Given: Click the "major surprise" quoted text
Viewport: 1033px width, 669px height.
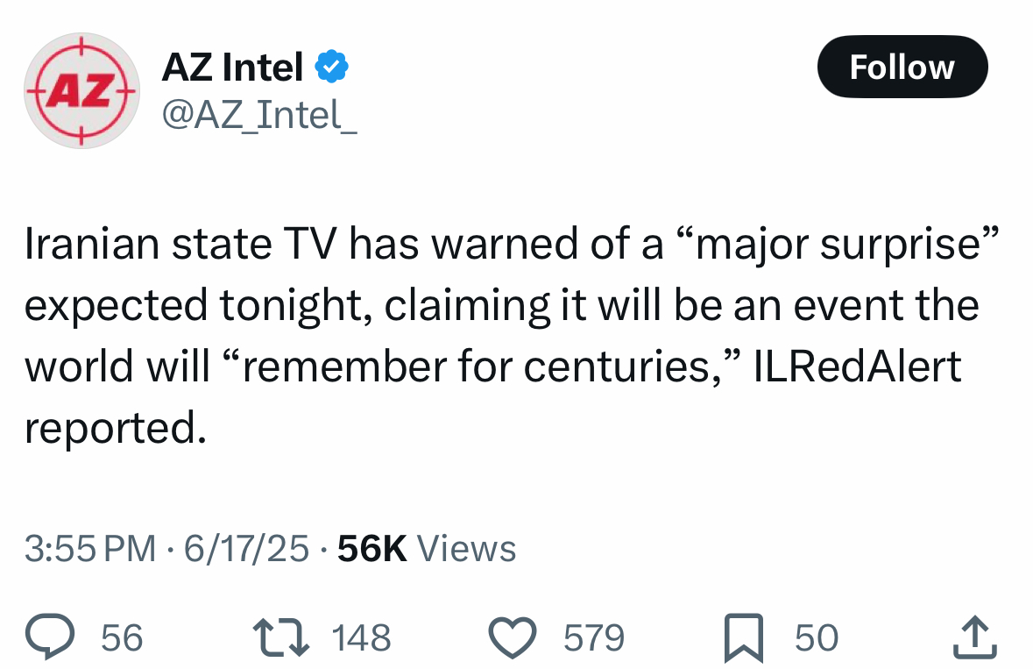Looking at the screenshot, I should click(838, 245).
